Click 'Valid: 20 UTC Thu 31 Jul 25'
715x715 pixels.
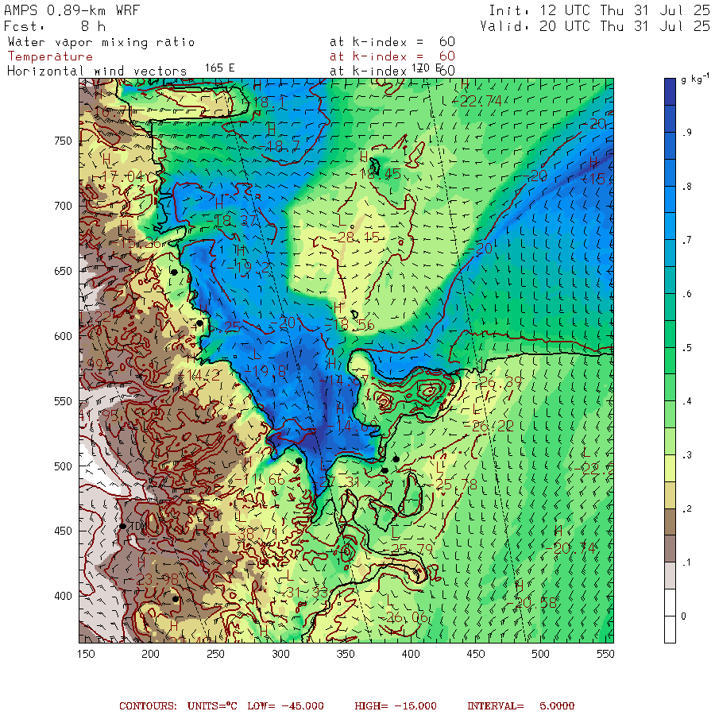[595, 26]
